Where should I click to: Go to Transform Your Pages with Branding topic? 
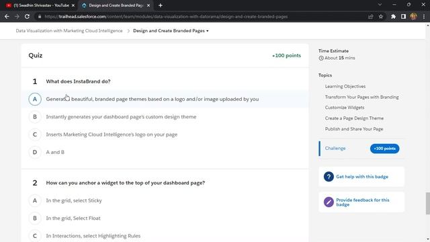click(361, 97)
